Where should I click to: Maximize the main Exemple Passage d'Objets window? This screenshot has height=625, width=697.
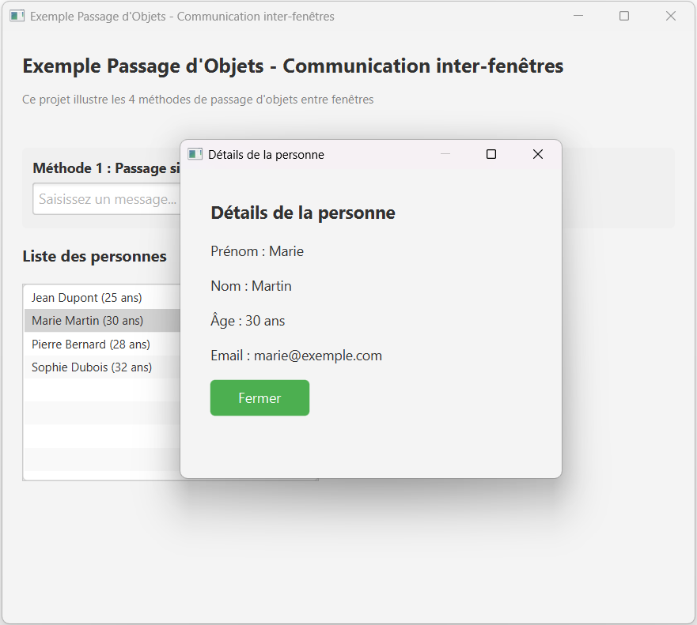pyautogui.click(x=624, y=16)
